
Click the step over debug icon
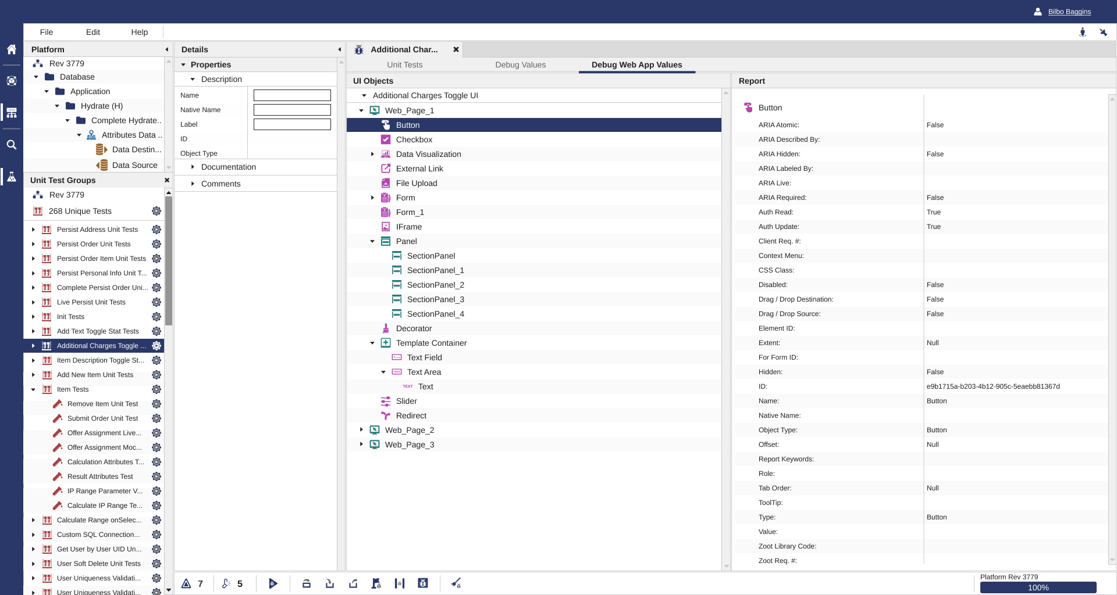click(307, 583)
